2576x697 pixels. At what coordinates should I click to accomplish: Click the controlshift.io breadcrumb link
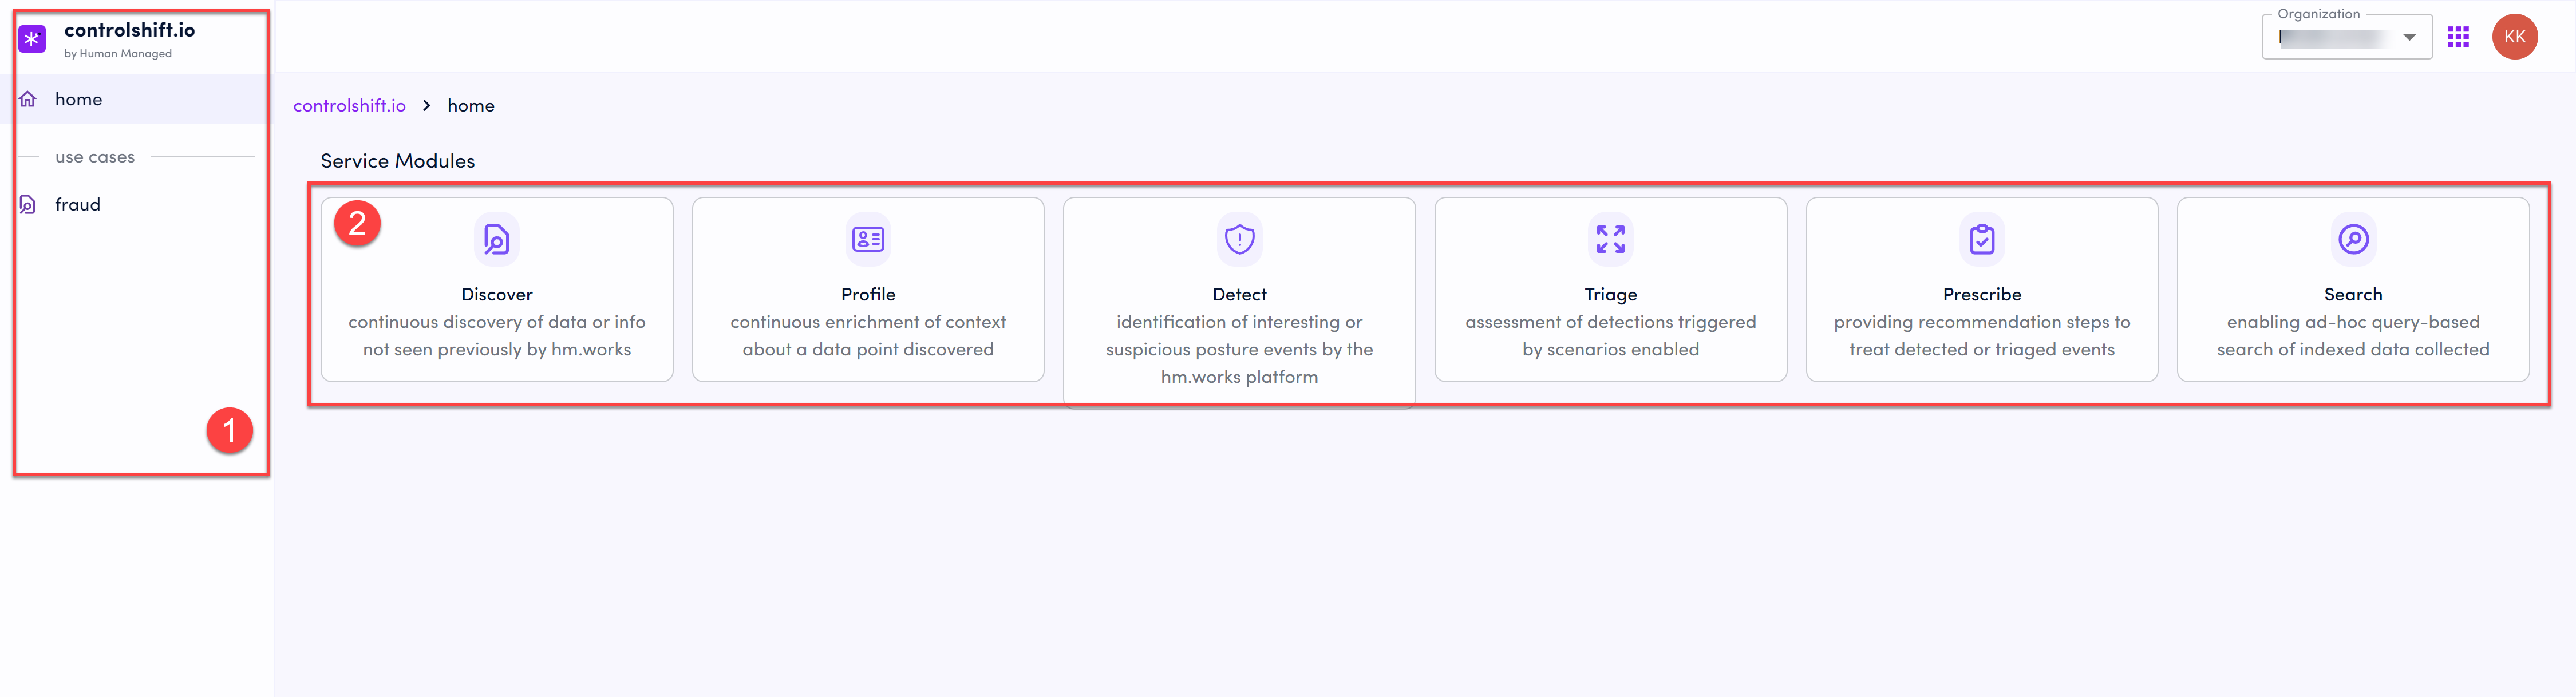click(349, 105)
